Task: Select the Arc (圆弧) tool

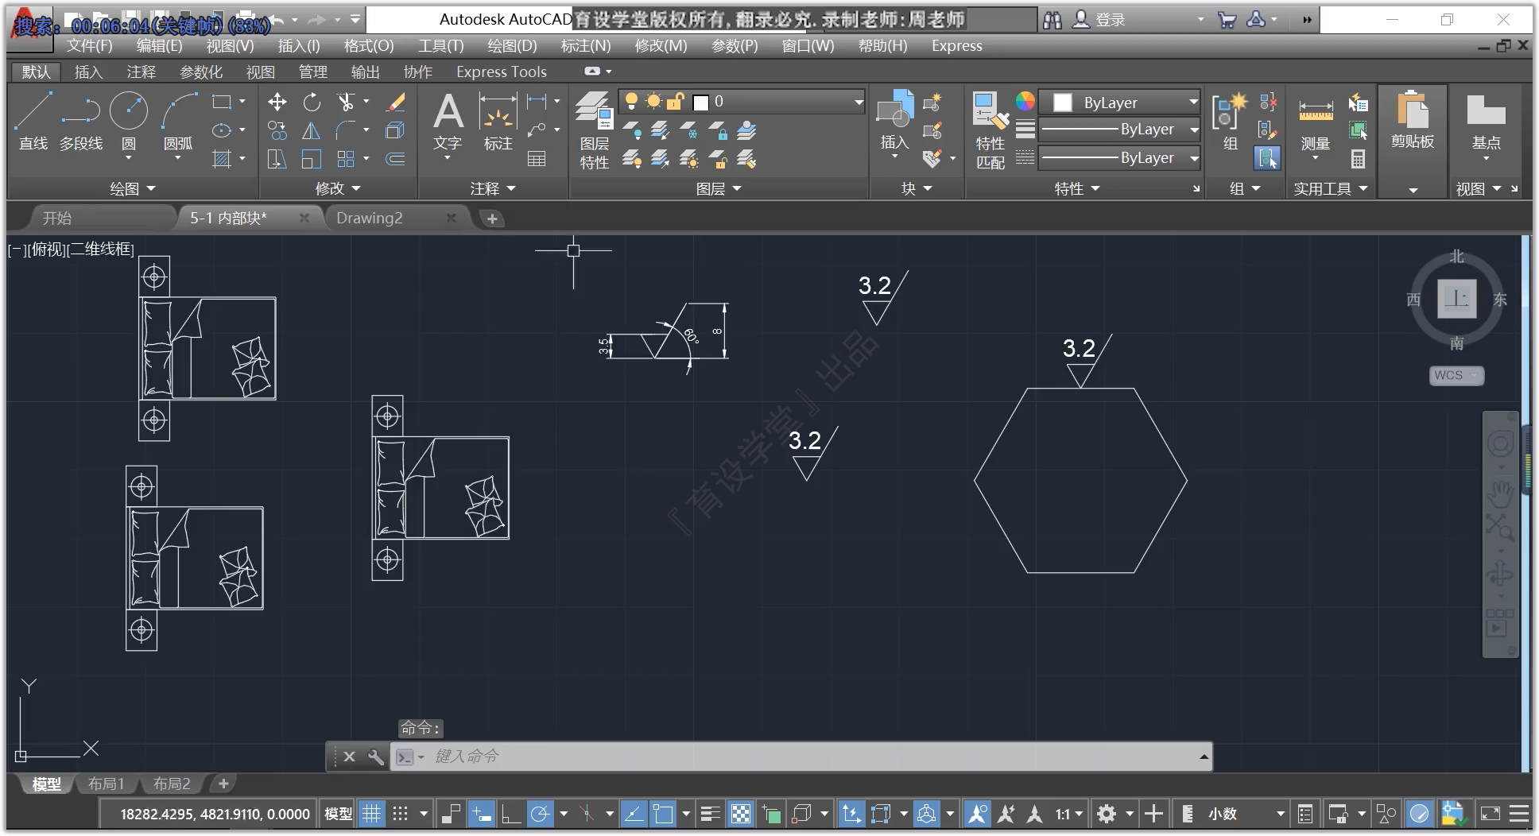Action: (x=178, y=121)
